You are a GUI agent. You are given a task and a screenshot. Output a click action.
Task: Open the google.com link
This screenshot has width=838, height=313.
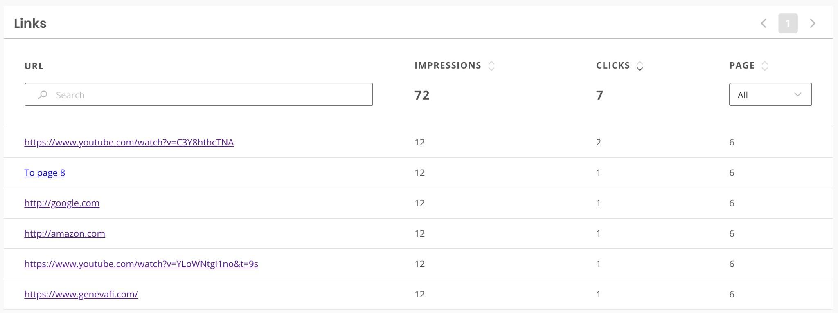click(62, 203)
